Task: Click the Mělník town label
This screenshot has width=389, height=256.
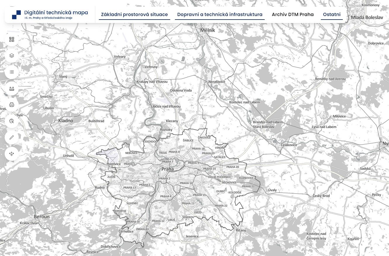Action: (x=208, y=30)
